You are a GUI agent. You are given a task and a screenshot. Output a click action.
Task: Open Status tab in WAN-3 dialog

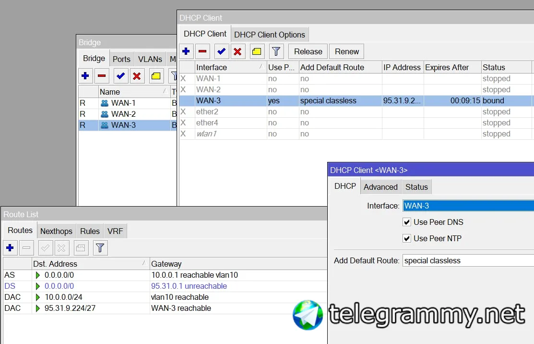(416, 187)
